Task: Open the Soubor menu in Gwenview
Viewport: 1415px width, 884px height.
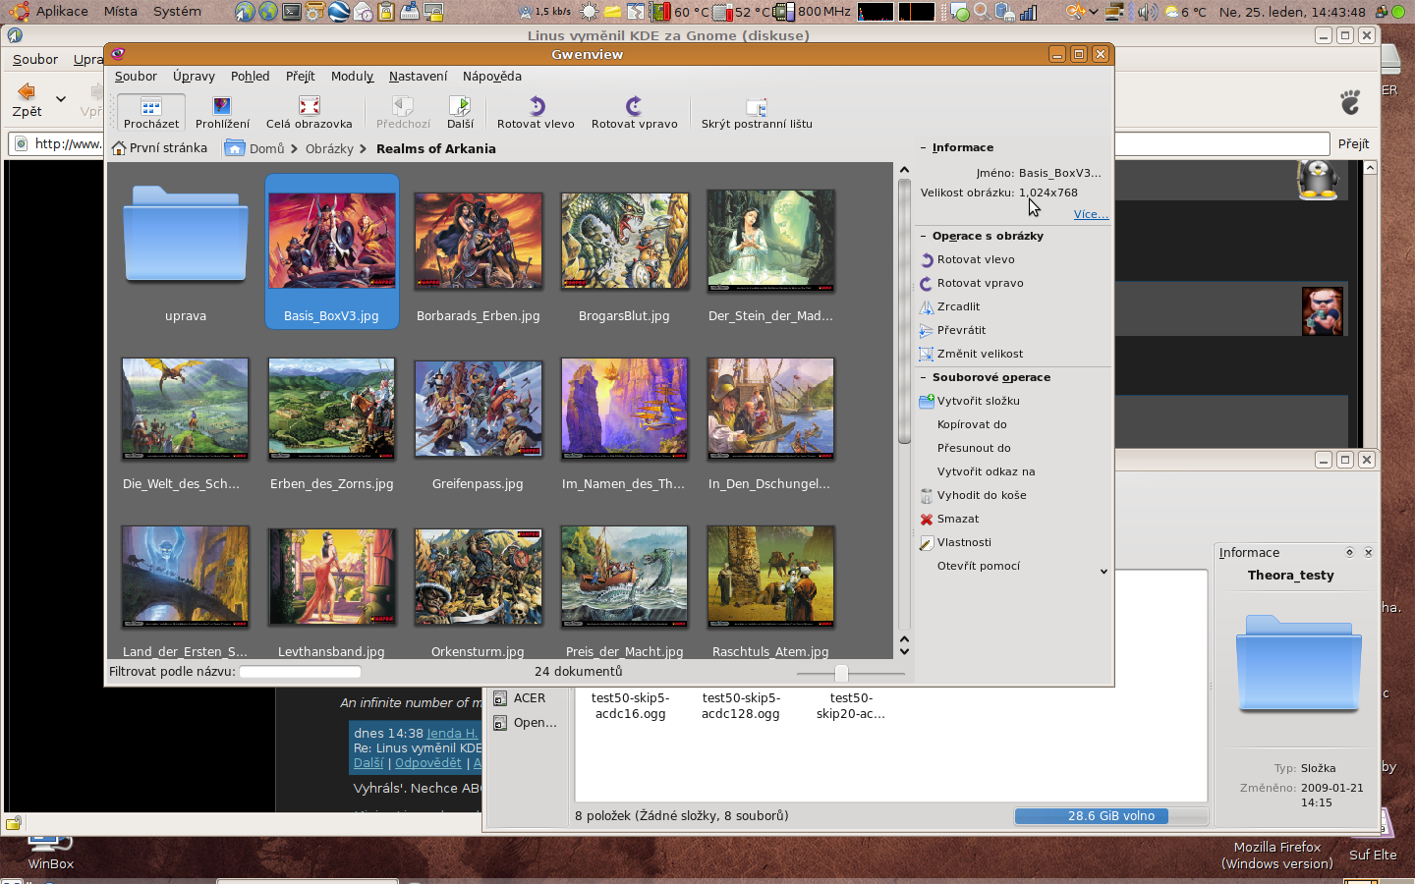Action: click(x=136, y=77)
